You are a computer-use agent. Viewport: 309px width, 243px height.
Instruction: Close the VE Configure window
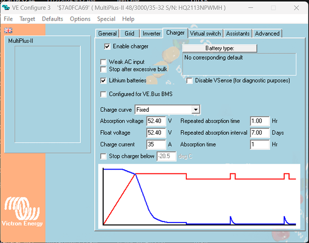296,8
